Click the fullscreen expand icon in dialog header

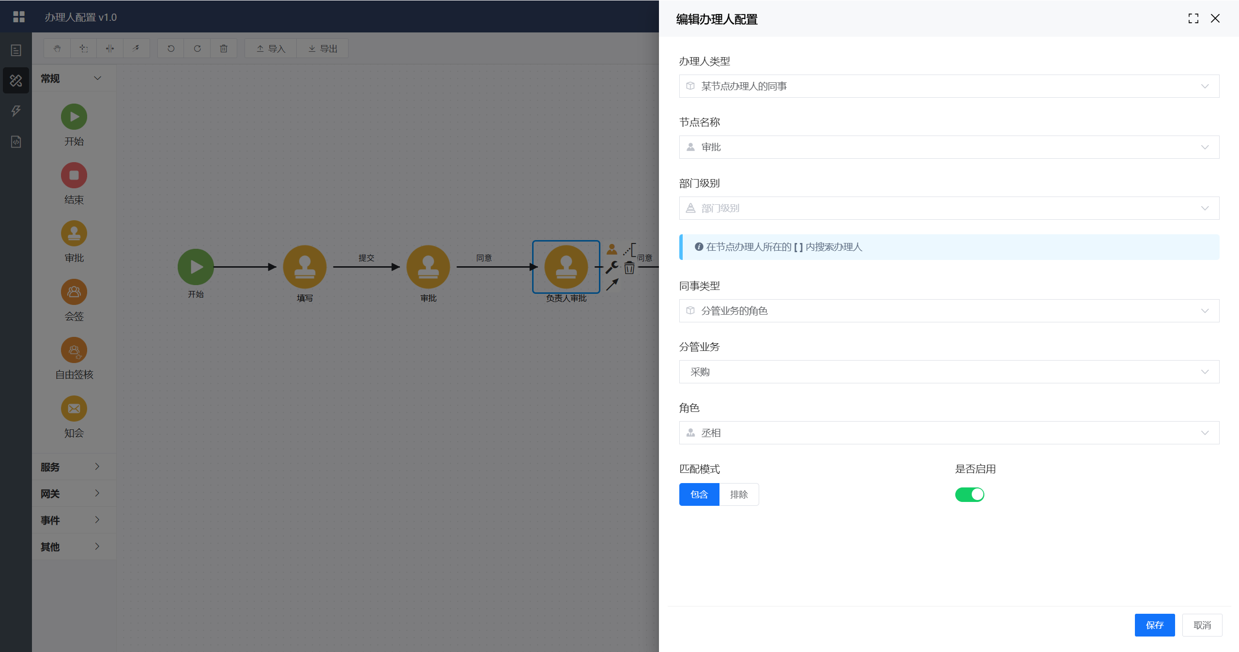[x=1193, y=18]
